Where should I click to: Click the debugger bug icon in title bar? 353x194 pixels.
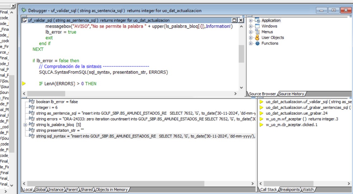point(24,10)
